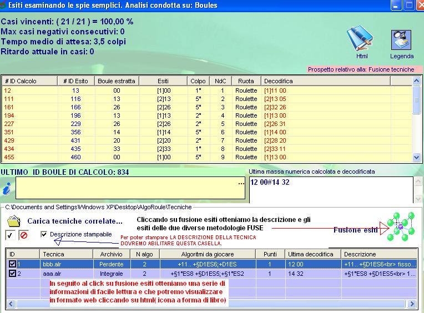Viewport: 424px width, 313px height.
Task: Select result row with ID Calcolo 434
Action: (207, 149)
